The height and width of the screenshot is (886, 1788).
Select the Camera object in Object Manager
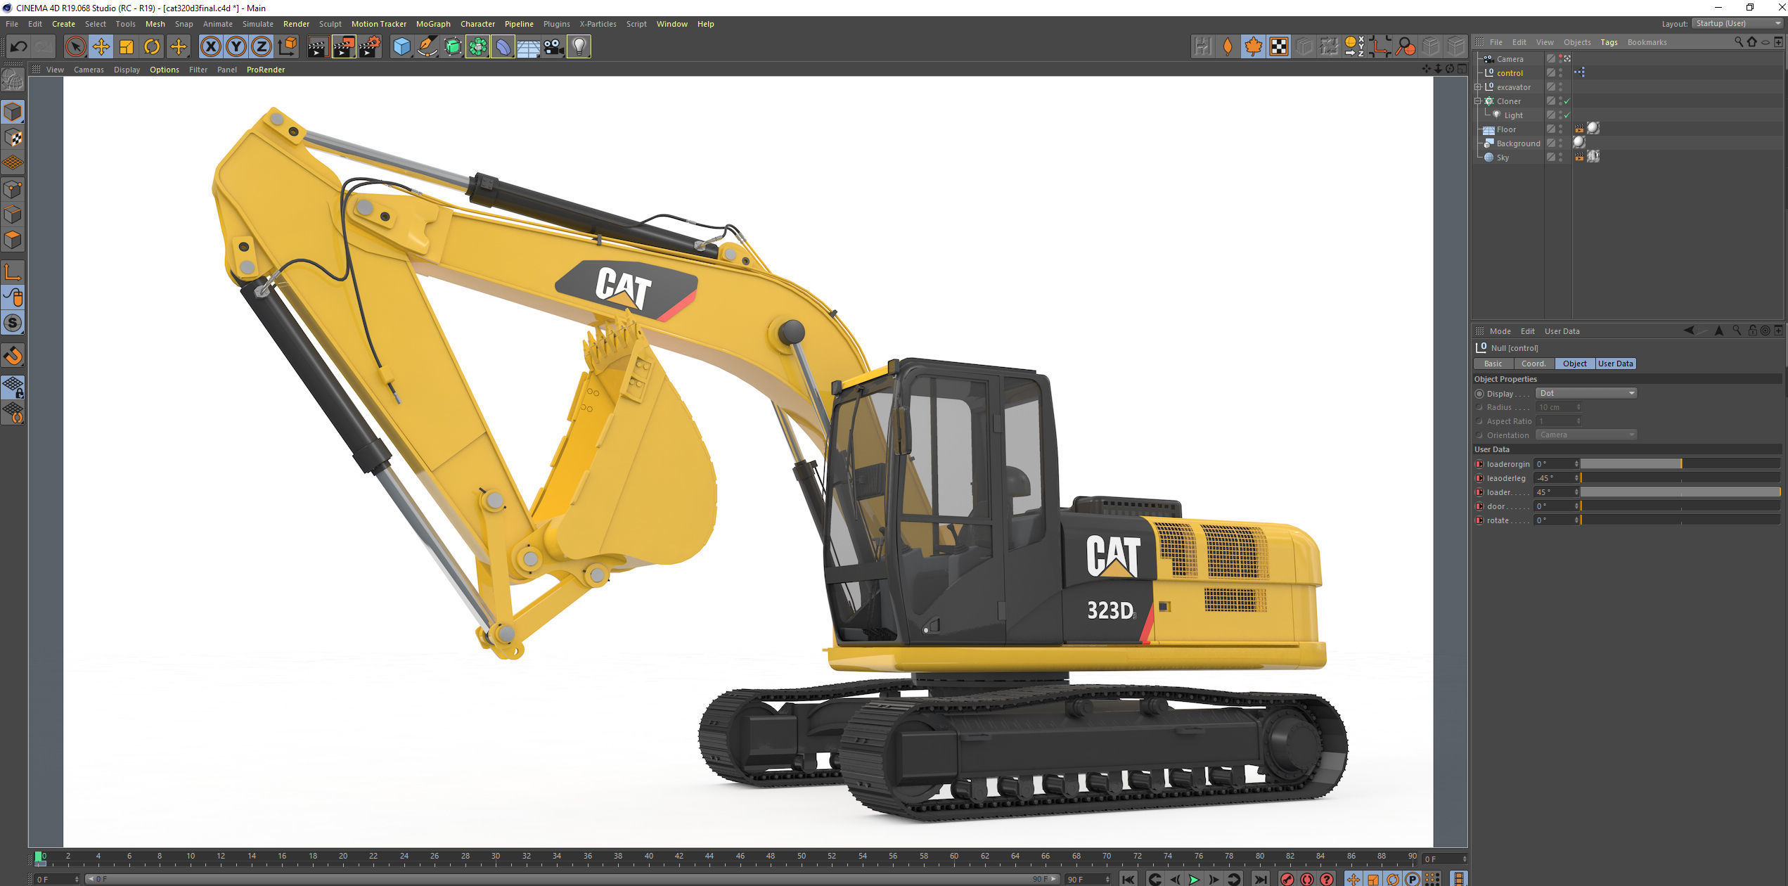[x=1510, y=59]
